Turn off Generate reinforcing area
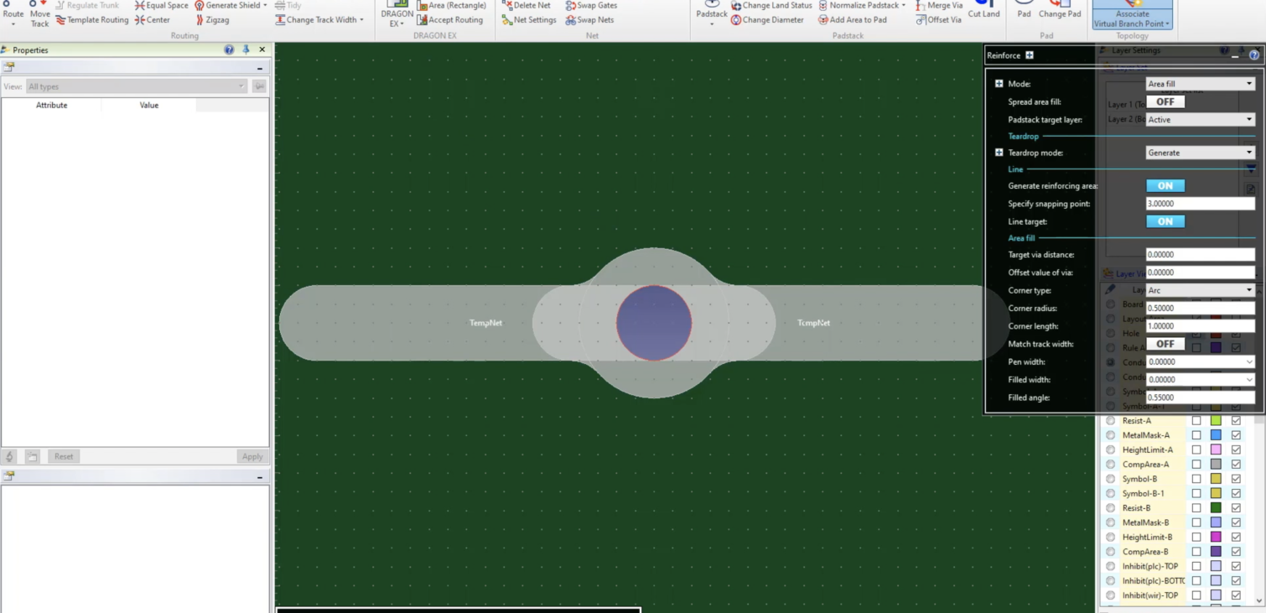This screenshot has width=1266, height=613. [x=1165, y=186]
